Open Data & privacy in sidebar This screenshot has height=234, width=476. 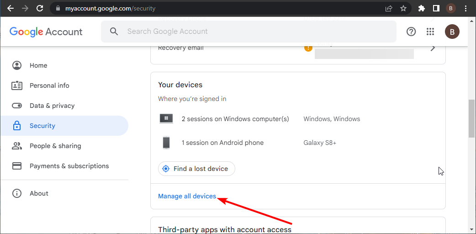(52, 106)
